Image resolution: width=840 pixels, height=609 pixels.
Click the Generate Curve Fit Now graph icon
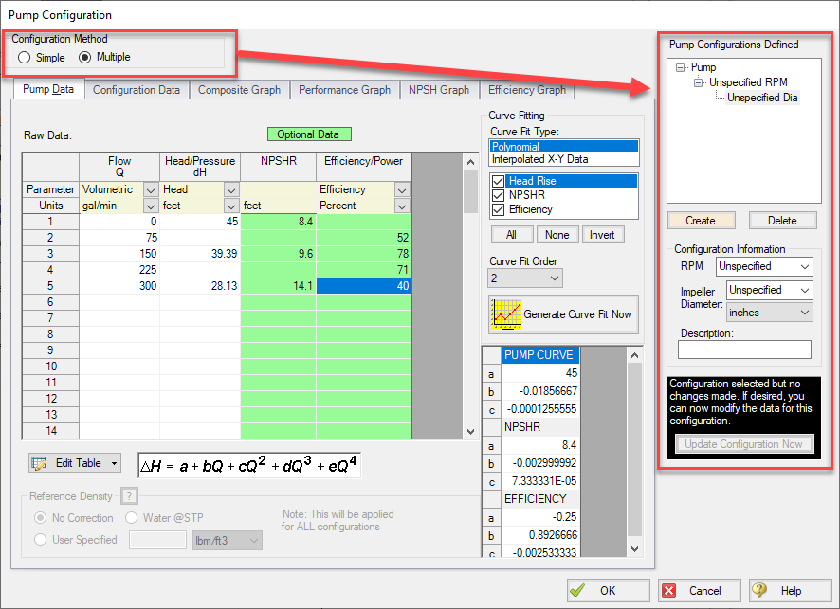click(x=505, y=313)
